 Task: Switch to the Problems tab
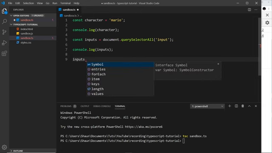66,106
